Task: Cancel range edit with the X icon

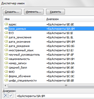Action: click(x=6, y=96)
